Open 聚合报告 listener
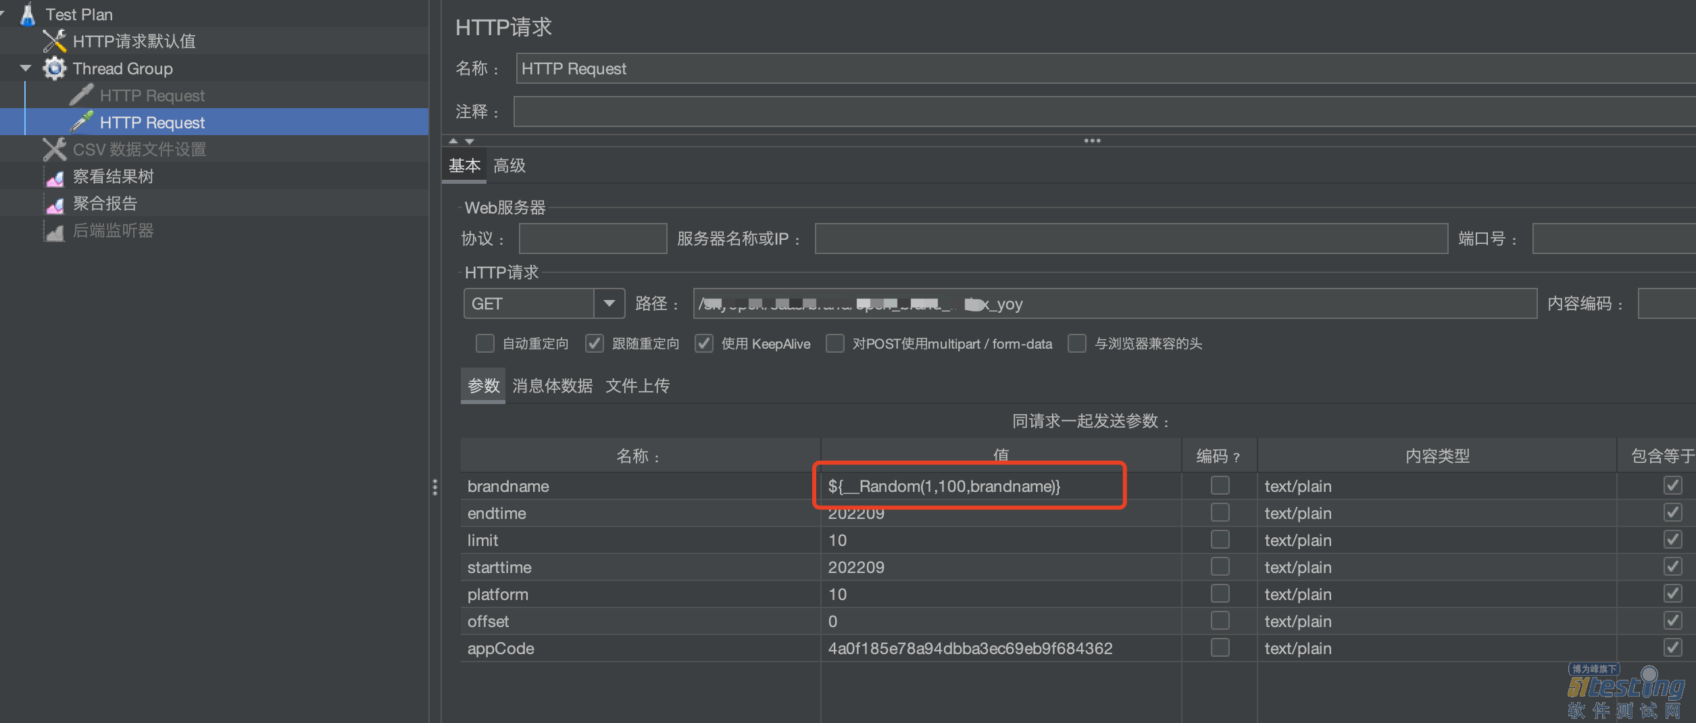The width and height of the screenshot is (1696, 723). click(x=105, y=203)
